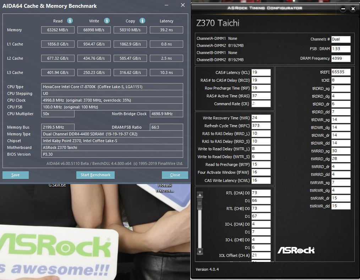Click the Read to Precharge (tRTP) field

(261, 165)
